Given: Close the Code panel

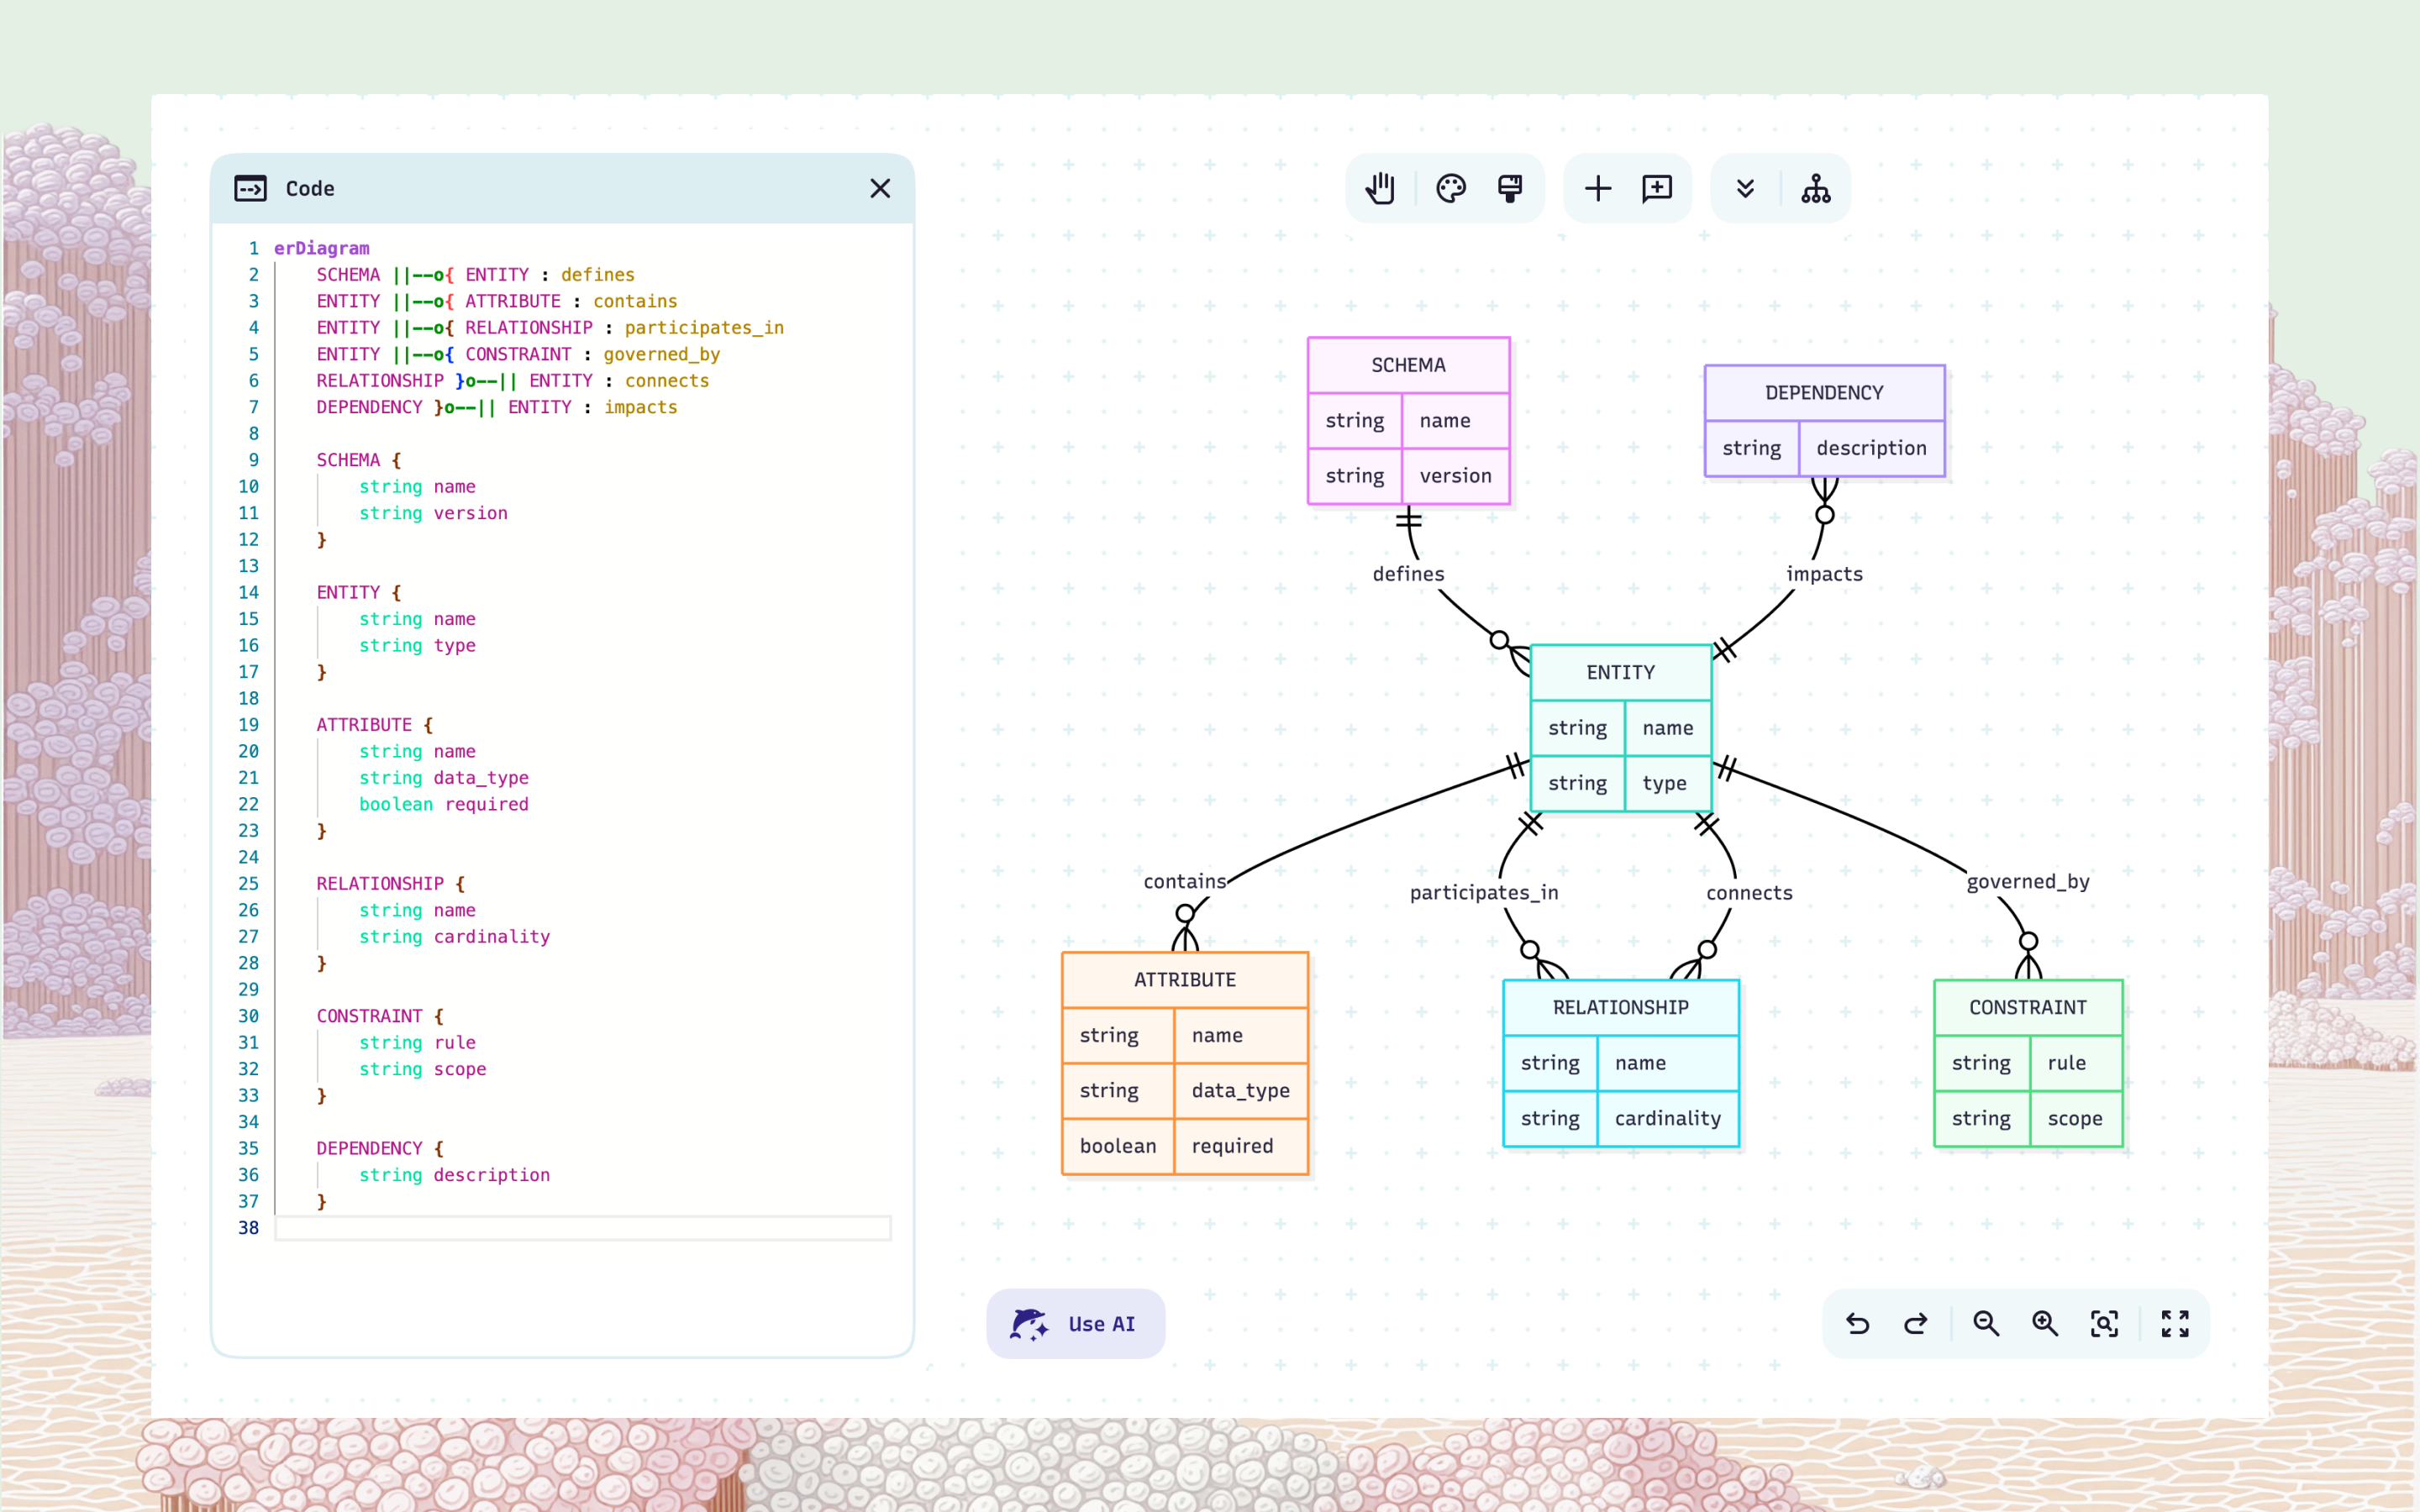Looking at the screenshot, I should pyautogui.click(x=880, y=188).
